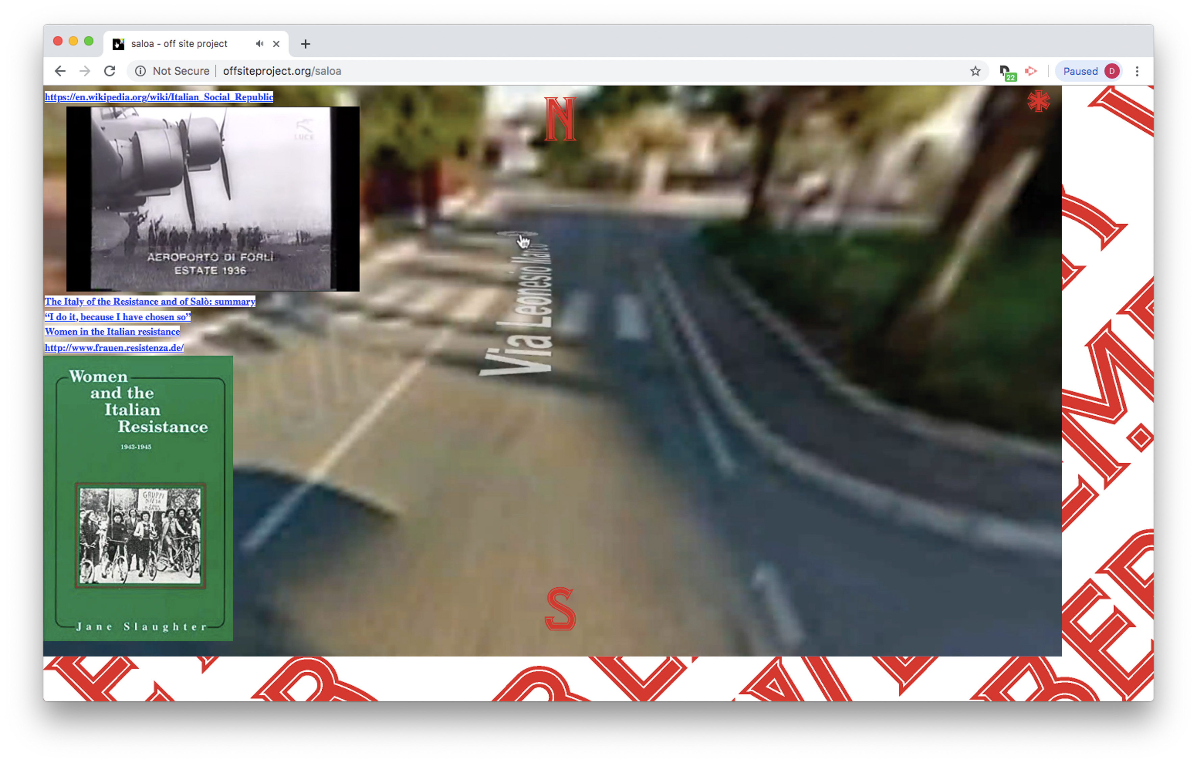Go back to the previous page
The width and height of the screenshot is (1197, 763).
60,71
